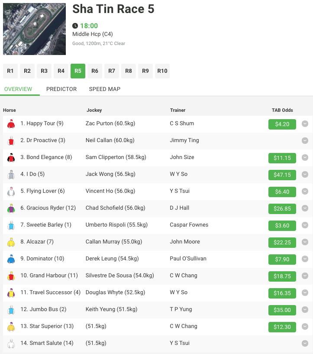Click Happy Tour's red jockey silk icon
The width and height of the screenshot is (313, 354).
11,124
